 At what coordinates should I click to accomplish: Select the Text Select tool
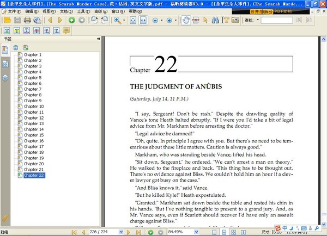[226, 20]
